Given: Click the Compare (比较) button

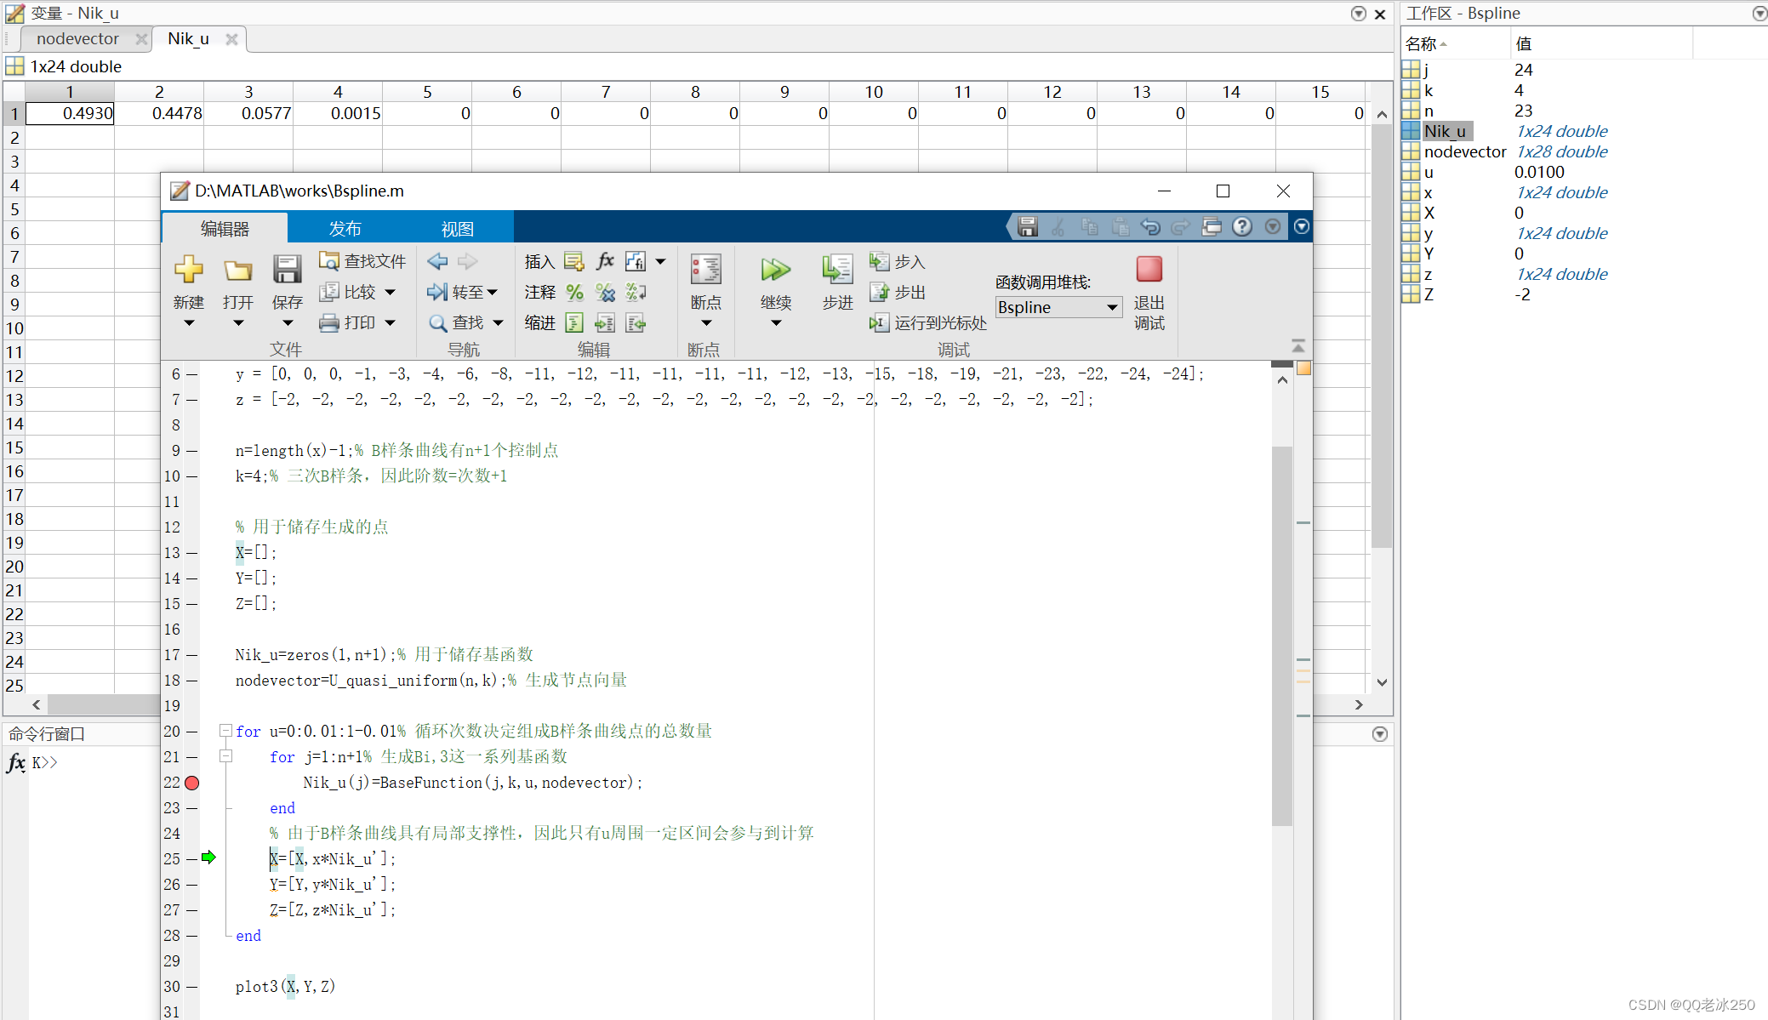Looking at the screenshot, I should coord(348,292).
